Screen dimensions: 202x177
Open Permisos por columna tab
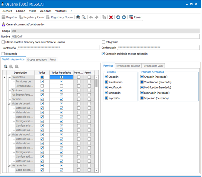(128, 66)
